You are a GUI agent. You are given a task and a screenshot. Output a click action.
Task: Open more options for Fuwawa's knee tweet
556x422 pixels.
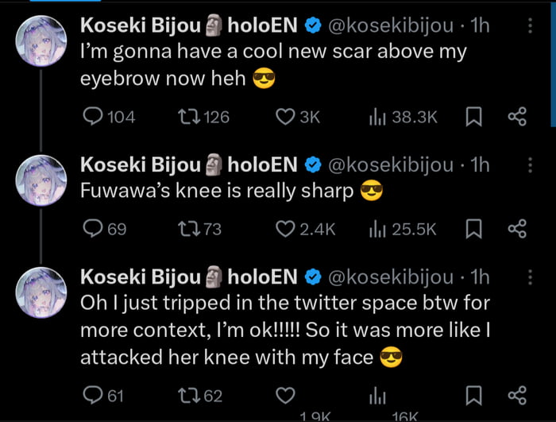(530, 165)
